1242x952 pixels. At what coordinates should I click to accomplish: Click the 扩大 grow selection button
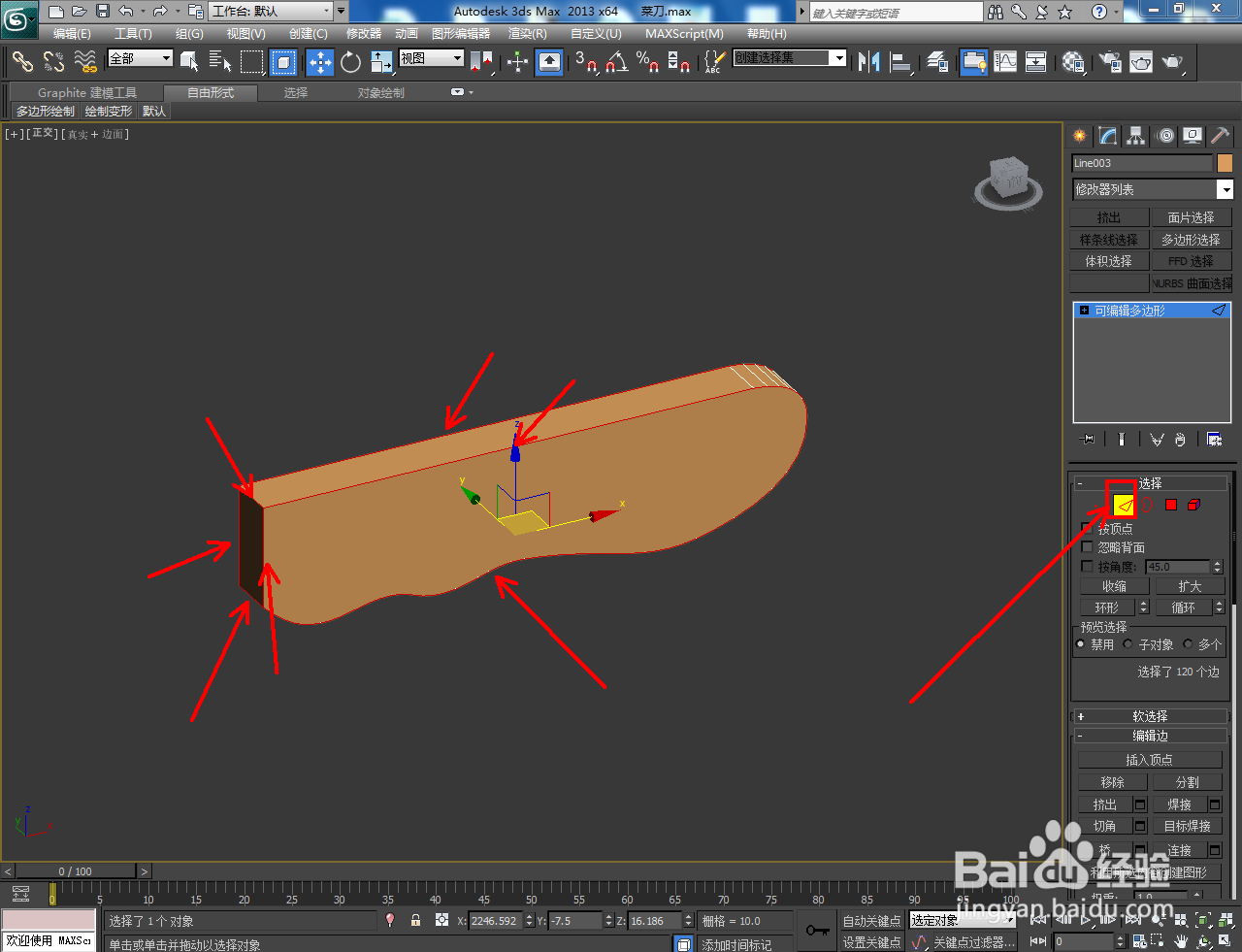[1190, 586]
